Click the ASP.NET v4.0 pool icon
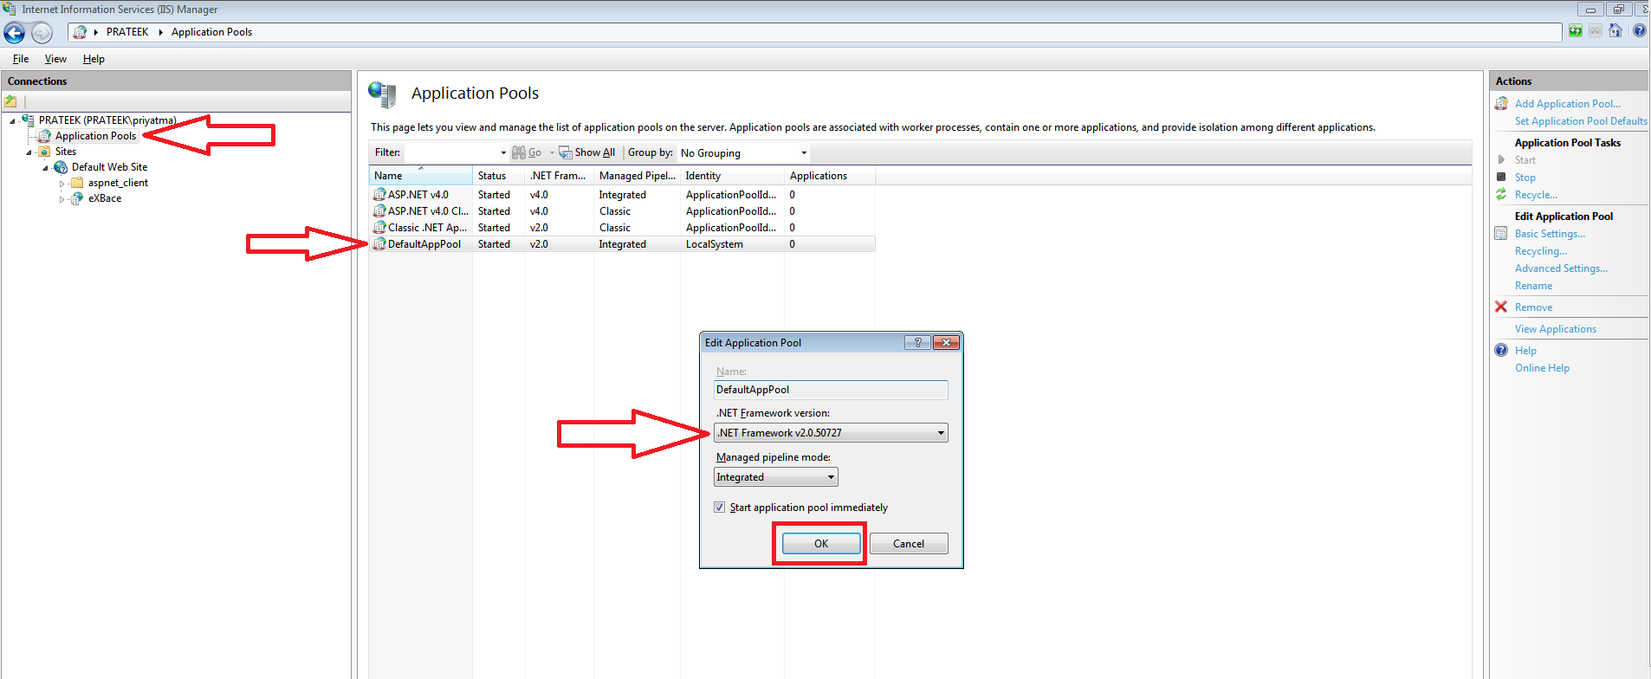Image resolution: width=1651 pixels, height=679 pixels. point(379,195)
